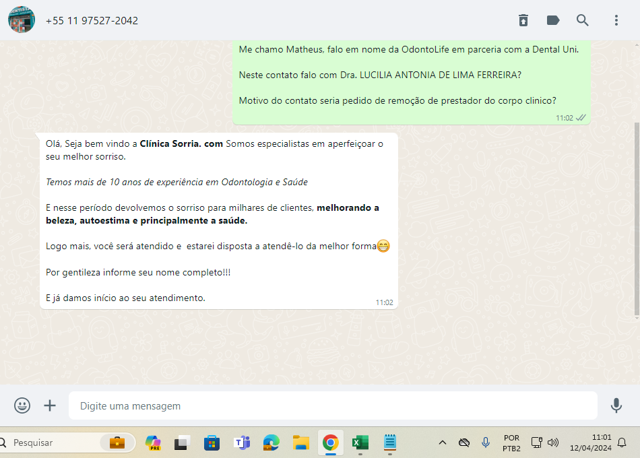Open the three-dot chat menu

(616, 20)
